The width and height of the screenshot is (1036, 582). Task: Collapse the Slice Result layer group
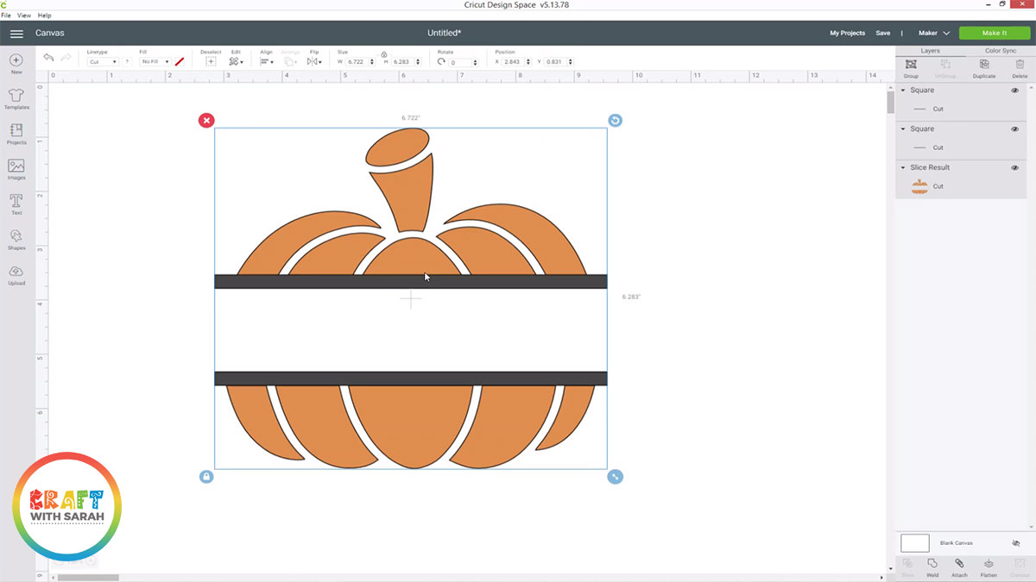point(903,168)
